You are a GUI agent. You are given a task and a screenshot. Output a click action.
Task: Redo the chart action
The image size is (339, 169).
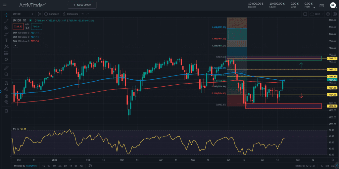click(x=88, y=14)
